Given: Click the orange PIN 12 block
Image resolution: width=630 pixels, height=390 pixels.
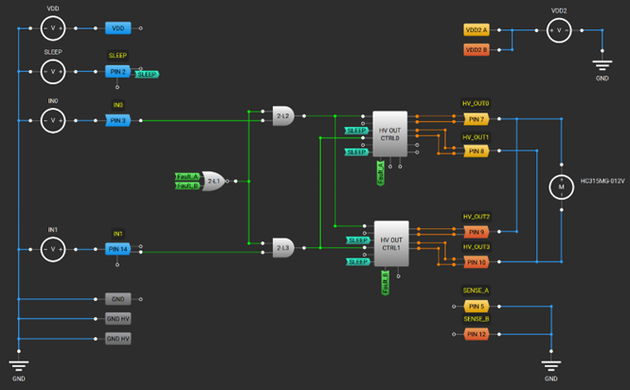Looking at the screenshot, I should coord(476,335).
